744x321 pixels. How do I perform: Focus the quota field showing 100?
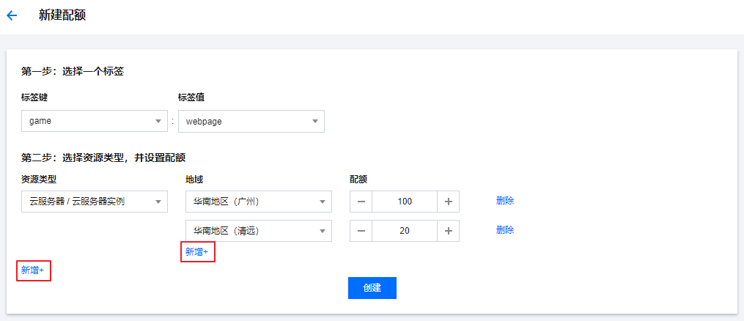405,202
